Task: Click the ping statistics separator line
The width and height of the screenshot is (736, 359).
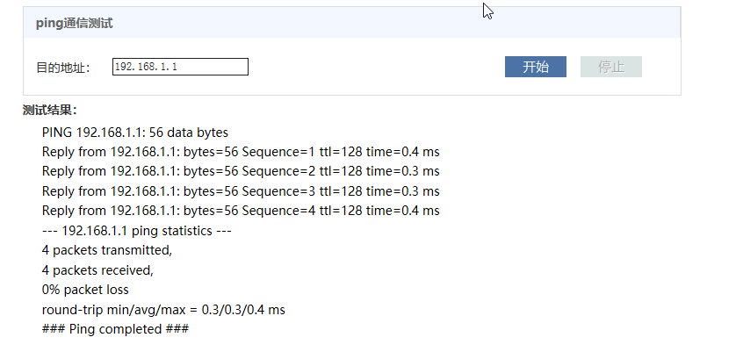Action: (x=136, y=230)
